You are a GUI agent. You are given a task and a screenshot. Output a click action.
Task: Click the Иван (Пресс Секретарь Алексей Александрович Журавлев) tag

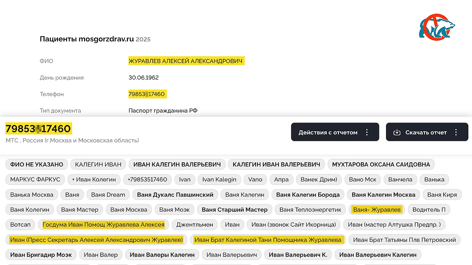[97, 240]
